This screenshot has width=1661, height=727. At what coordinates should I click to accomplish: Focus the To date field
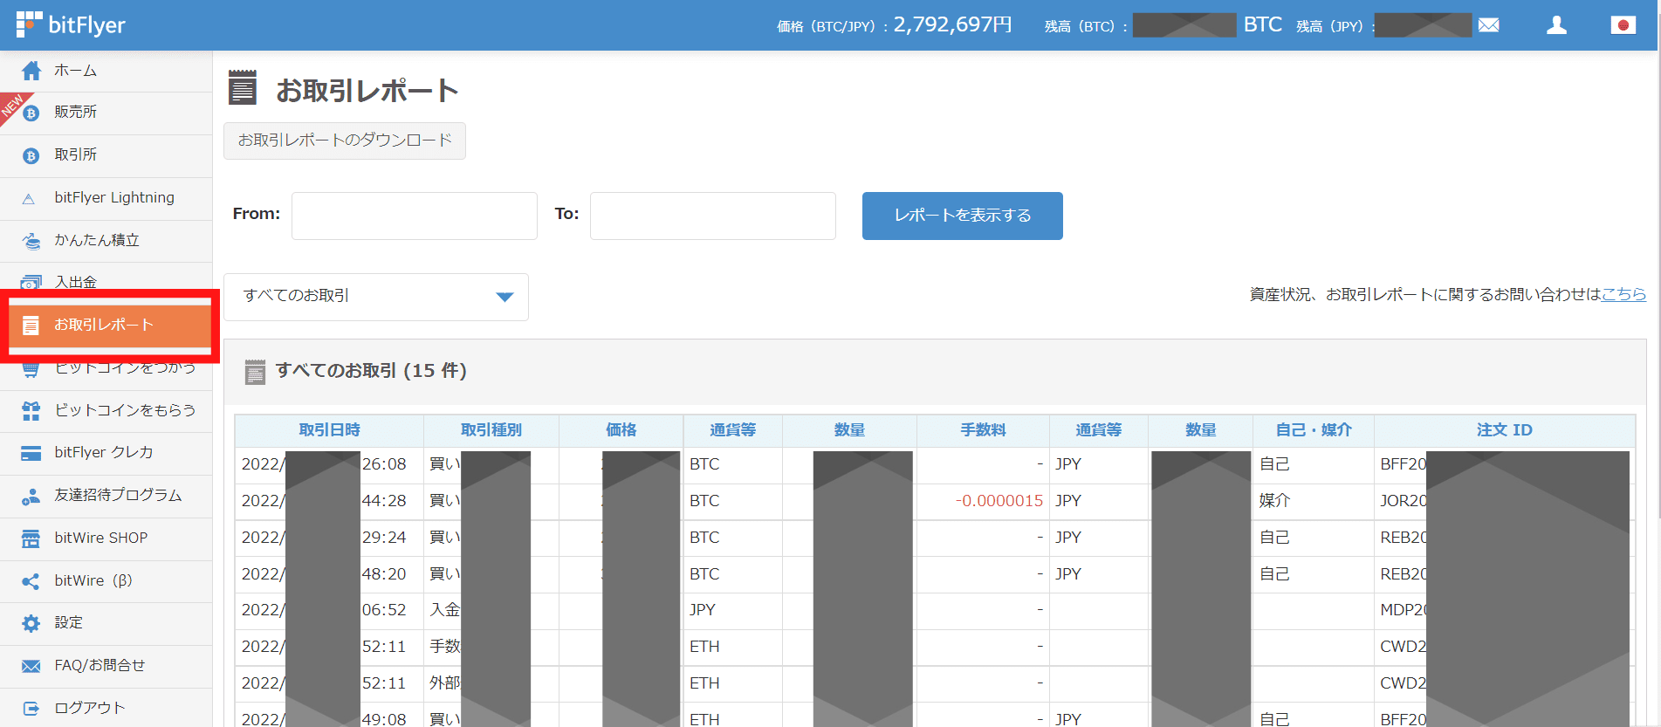tap(713, 216)
